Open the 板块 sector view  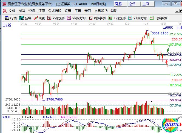[25, 18]
